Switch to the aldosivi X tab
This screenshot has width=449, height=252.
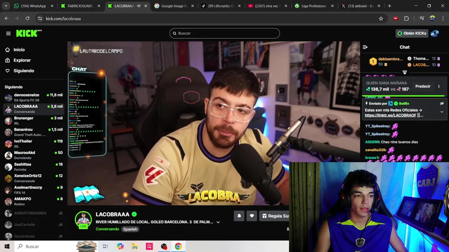click(x=361, y=6)
